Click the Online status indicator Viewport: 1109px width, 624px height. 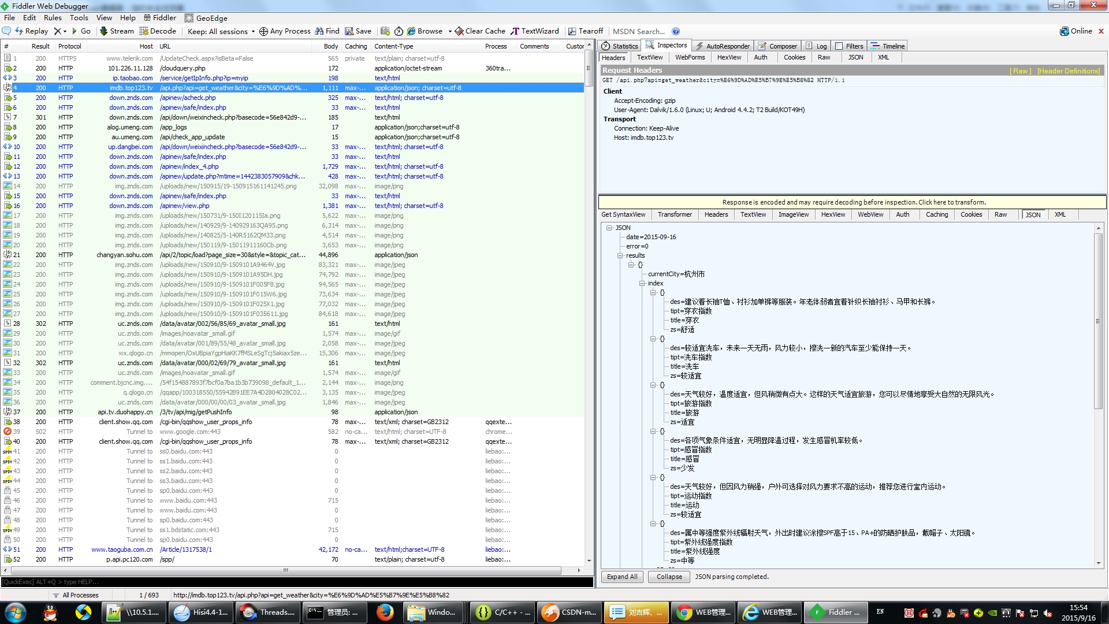coord(1076,31)
